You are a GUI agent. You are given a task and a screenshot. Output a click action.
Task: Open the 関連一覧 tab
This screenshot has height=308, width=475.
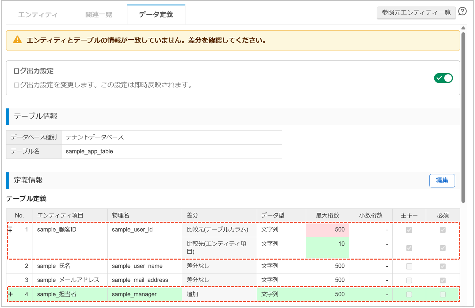point(99,15)
